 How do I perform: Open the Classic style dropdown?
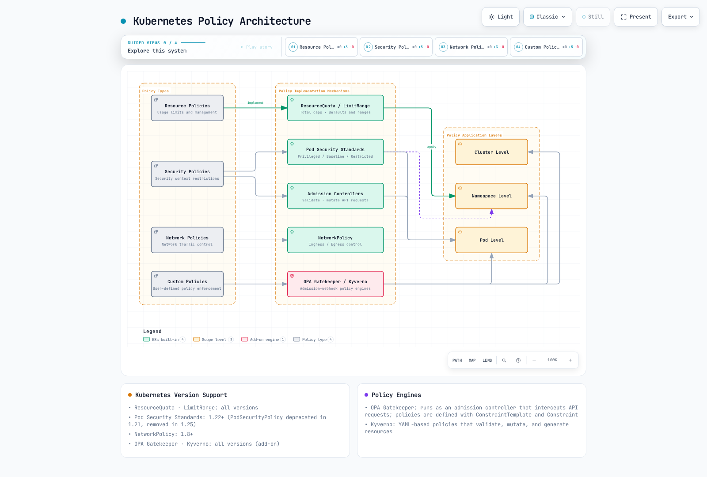(x=547, y=17)
